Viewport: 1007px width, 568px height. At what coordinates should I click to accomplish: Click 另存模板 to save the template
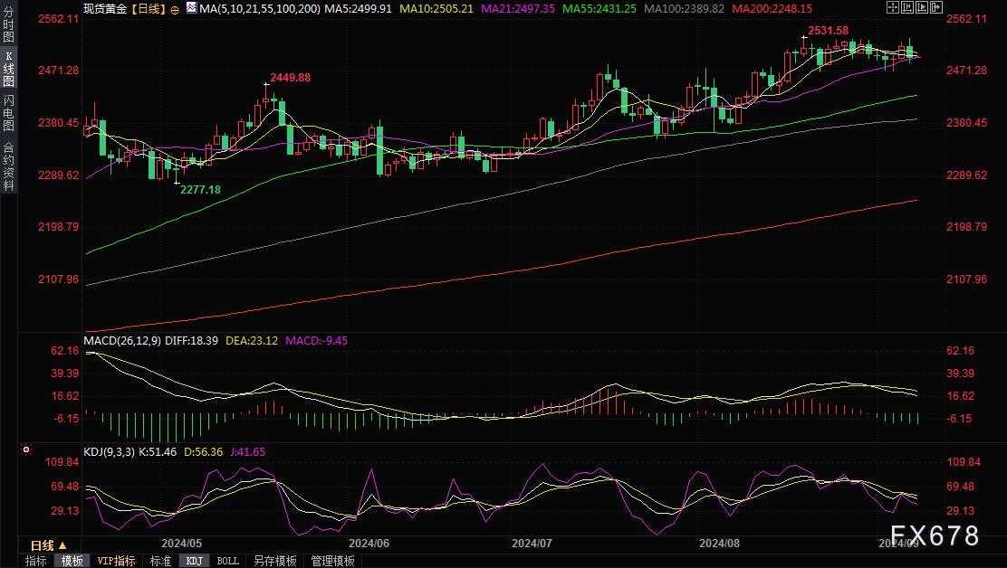(275, 561)
